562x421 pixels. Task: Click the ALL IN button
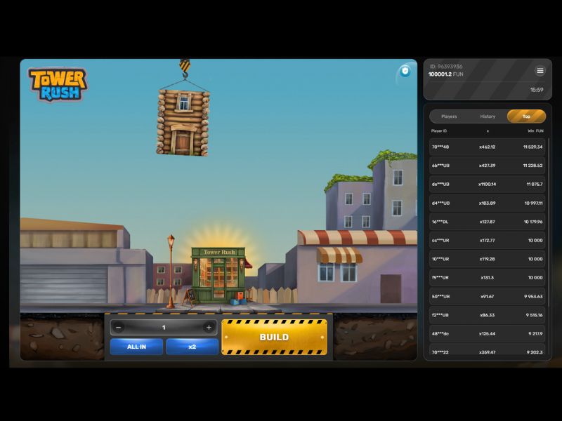136,347
